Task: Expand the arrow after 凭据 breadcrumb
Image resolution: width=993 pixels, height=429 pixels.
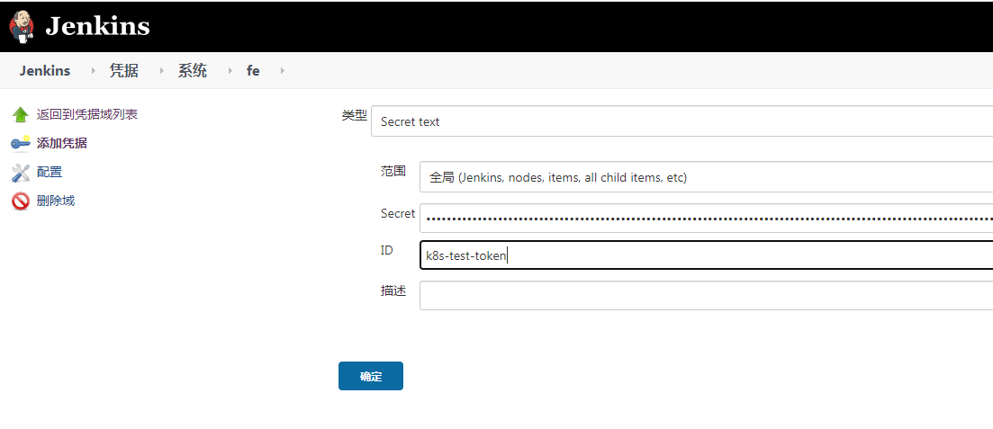Action: click(162, 71)
